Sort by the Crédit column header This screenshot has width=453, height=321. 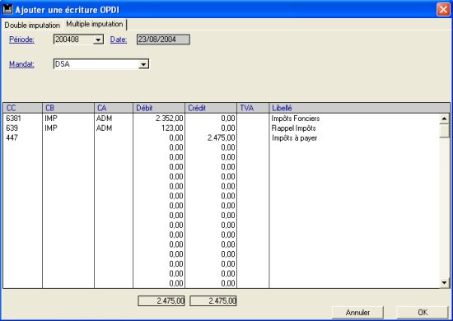click(x=211, y=108)
